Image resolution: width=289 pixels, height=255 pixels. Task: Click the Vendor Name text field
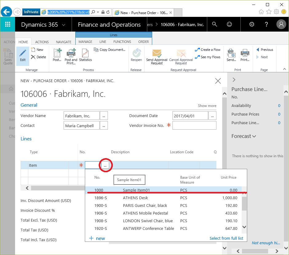click(x=82, y=116)
